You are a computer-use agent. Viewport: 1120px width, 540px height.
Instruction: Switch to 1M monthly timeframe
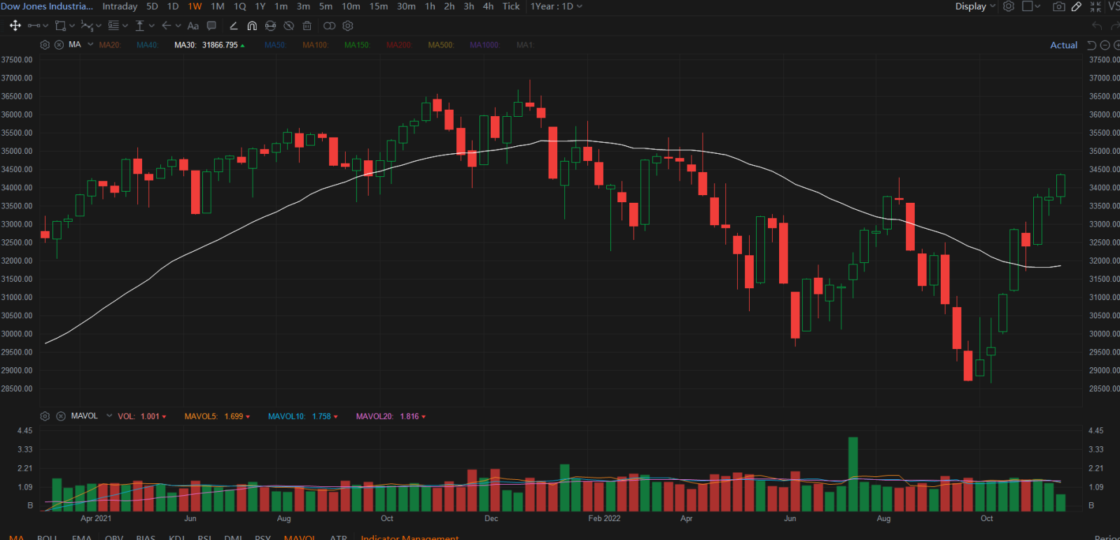[x=218, y=6]
